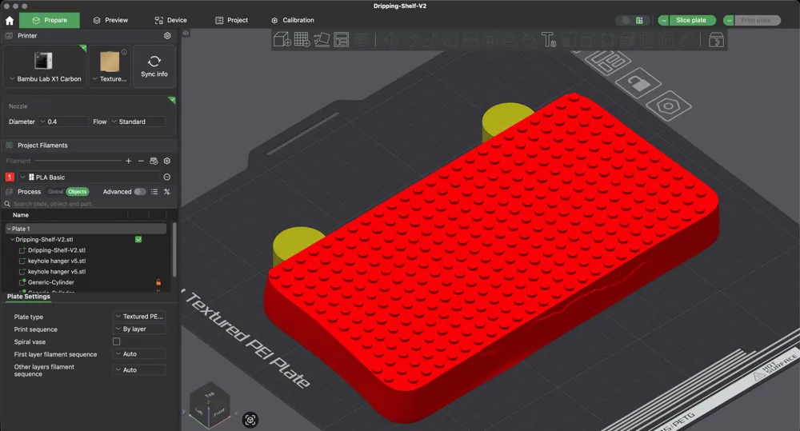Viewport: 800px width, 431px height.
Task: Click the Sync info button
Action: click(154, 66)
